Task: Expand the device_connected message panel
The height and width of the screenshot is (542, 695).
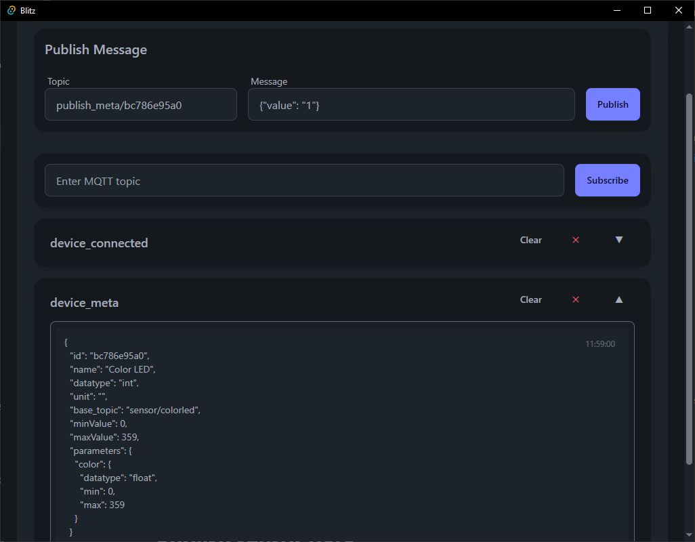Action: click(x=618, y=240)
